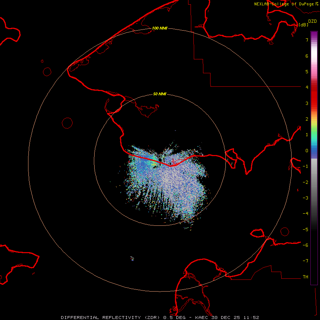Click the TH threshold label on scale
This screenshot has height=320, width=320.
click(305, 277)
